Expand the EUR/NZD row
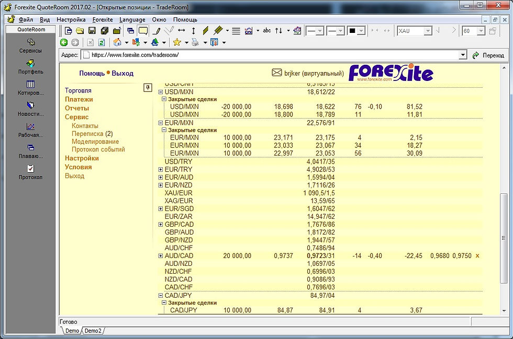The width and height of the screenshot is (513, 339). tap(161, 185)
